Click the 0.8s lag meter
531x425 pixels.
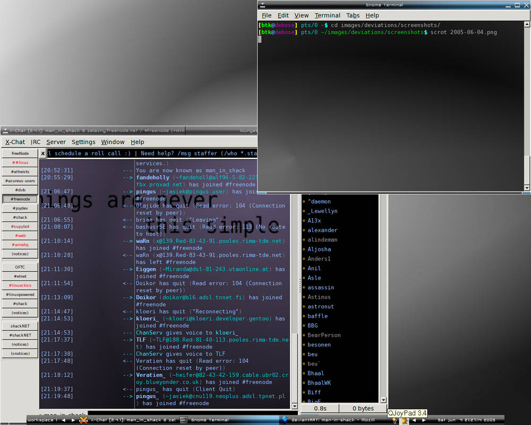click(320, 409)
